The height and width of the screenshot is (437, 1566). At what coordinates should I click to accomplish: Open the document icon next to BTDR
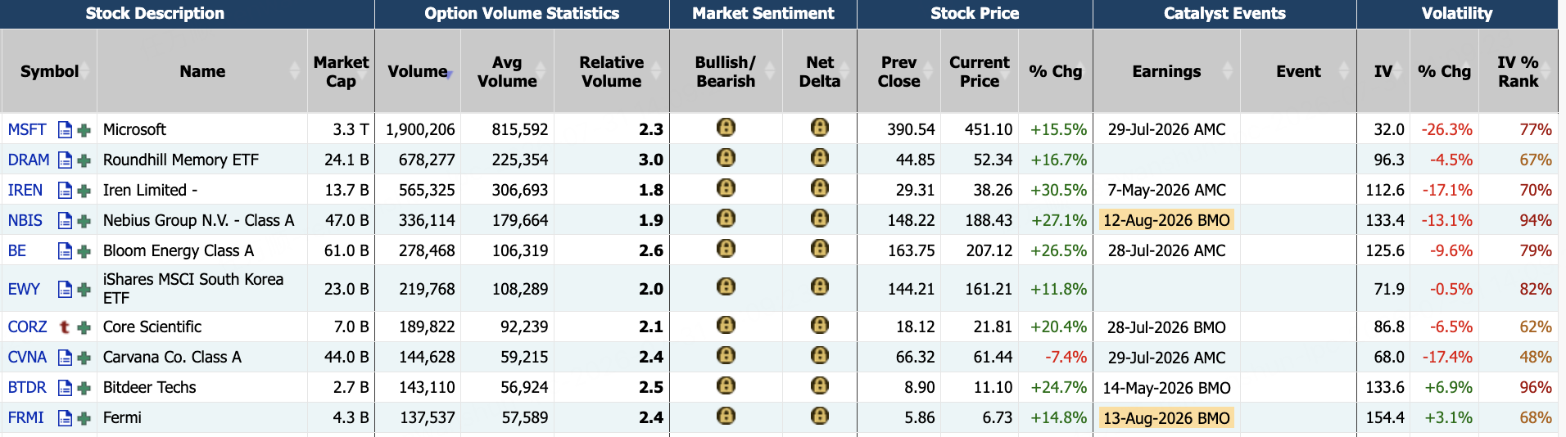pyautogui.click(x=65, y=387)
